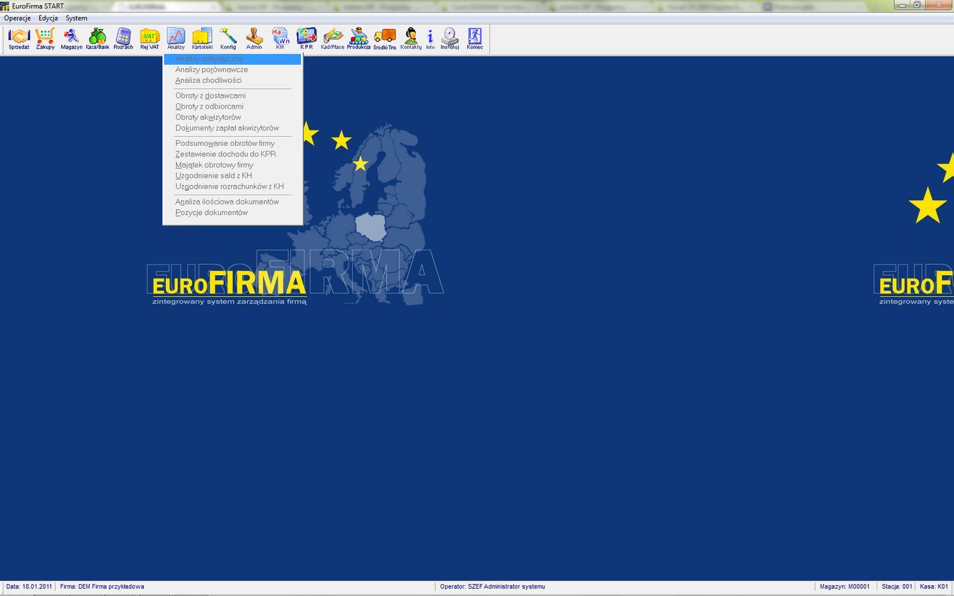
Task: Open the Sprzedaż module icon
Action: pos(19,39)
